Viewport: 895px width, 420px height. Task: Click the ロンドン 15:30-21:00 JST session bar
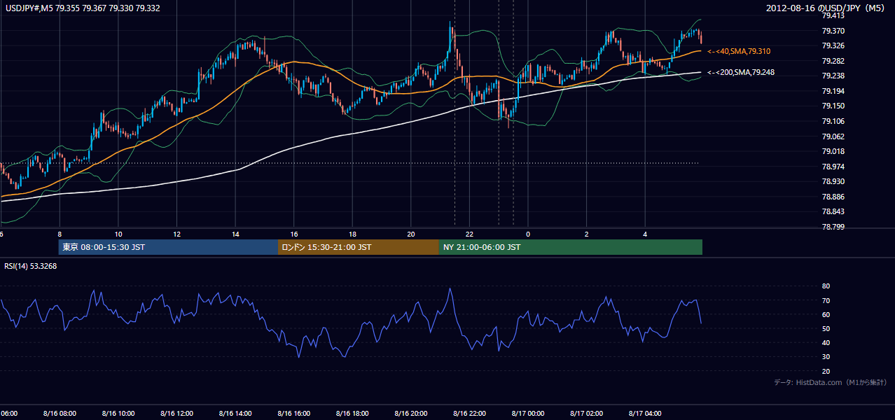coord(358,247)
